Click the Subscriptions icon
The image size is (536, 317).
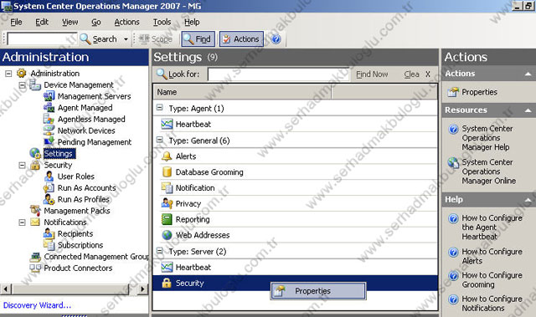(x=49, y=245)
